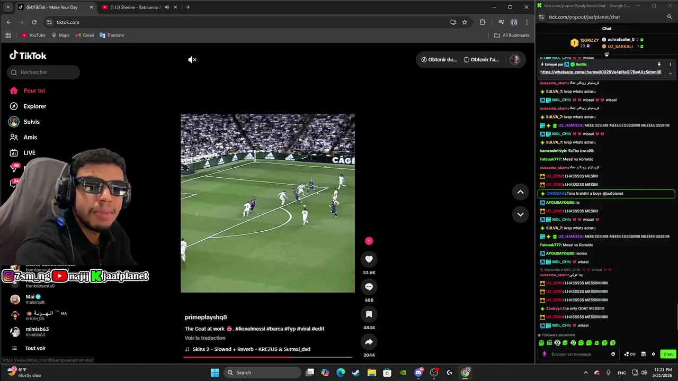The width and height of the screenshot is (678, 381).
Task: Focus the Rechercher search field
Action: 43,72
